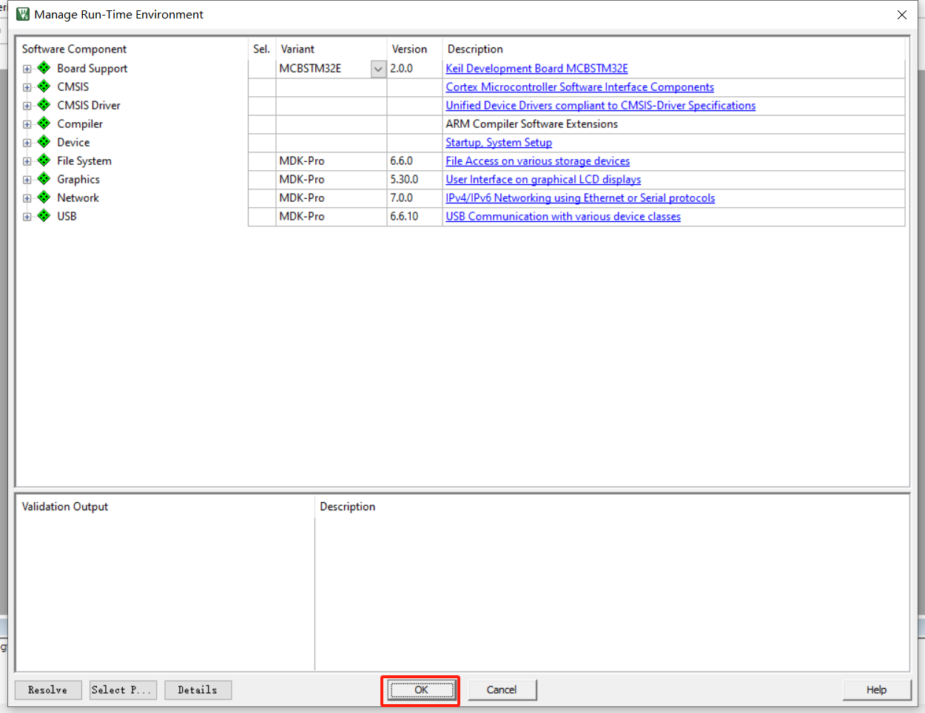Expand the Compiler tree node
This screenshot has height=713, width=925.
click(27, 124)
